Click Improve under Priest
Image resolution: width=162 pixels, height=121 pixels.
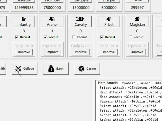[109, 52]
